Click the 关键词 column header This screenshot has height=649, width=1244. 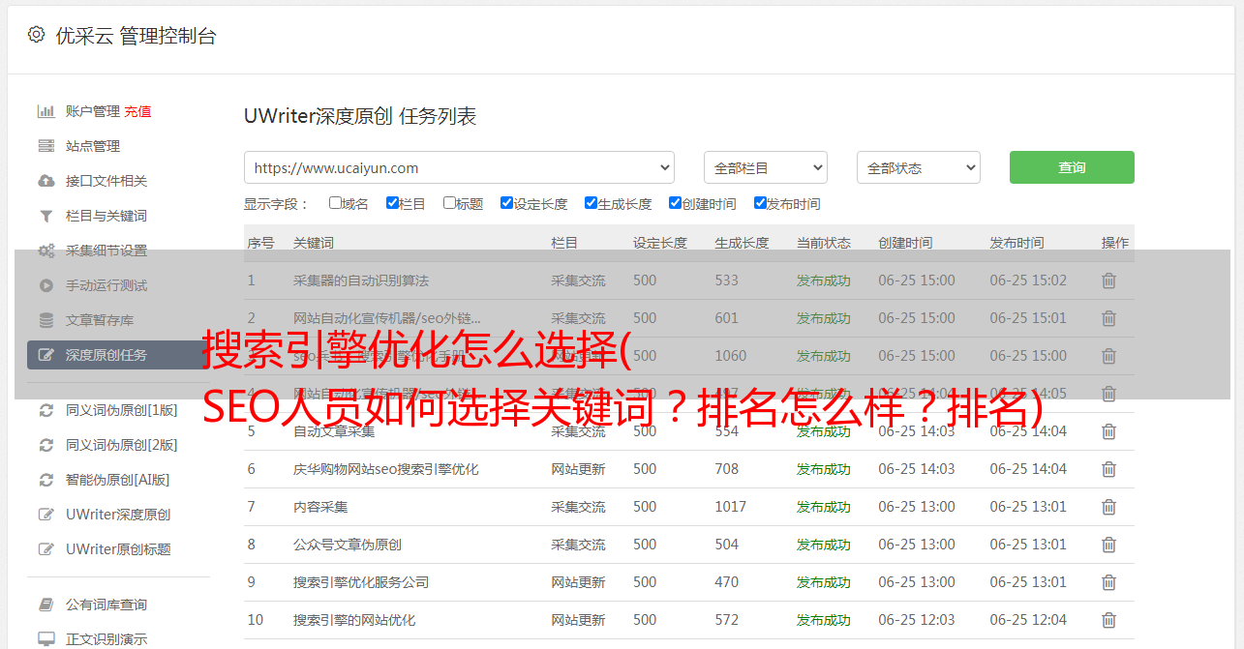[x=314, y=243]
